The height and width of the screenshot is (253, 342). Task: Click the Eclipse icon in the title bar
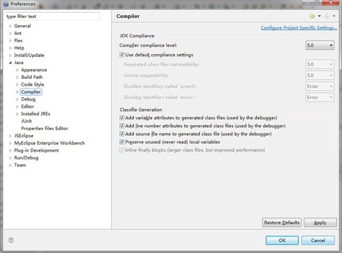point(6,4)
